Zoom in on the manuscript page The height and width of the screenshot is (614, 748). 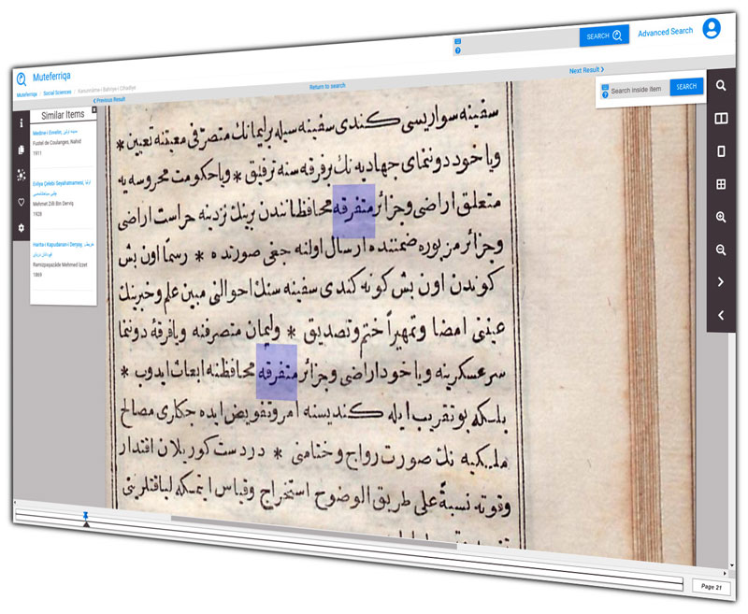point(721,217)
